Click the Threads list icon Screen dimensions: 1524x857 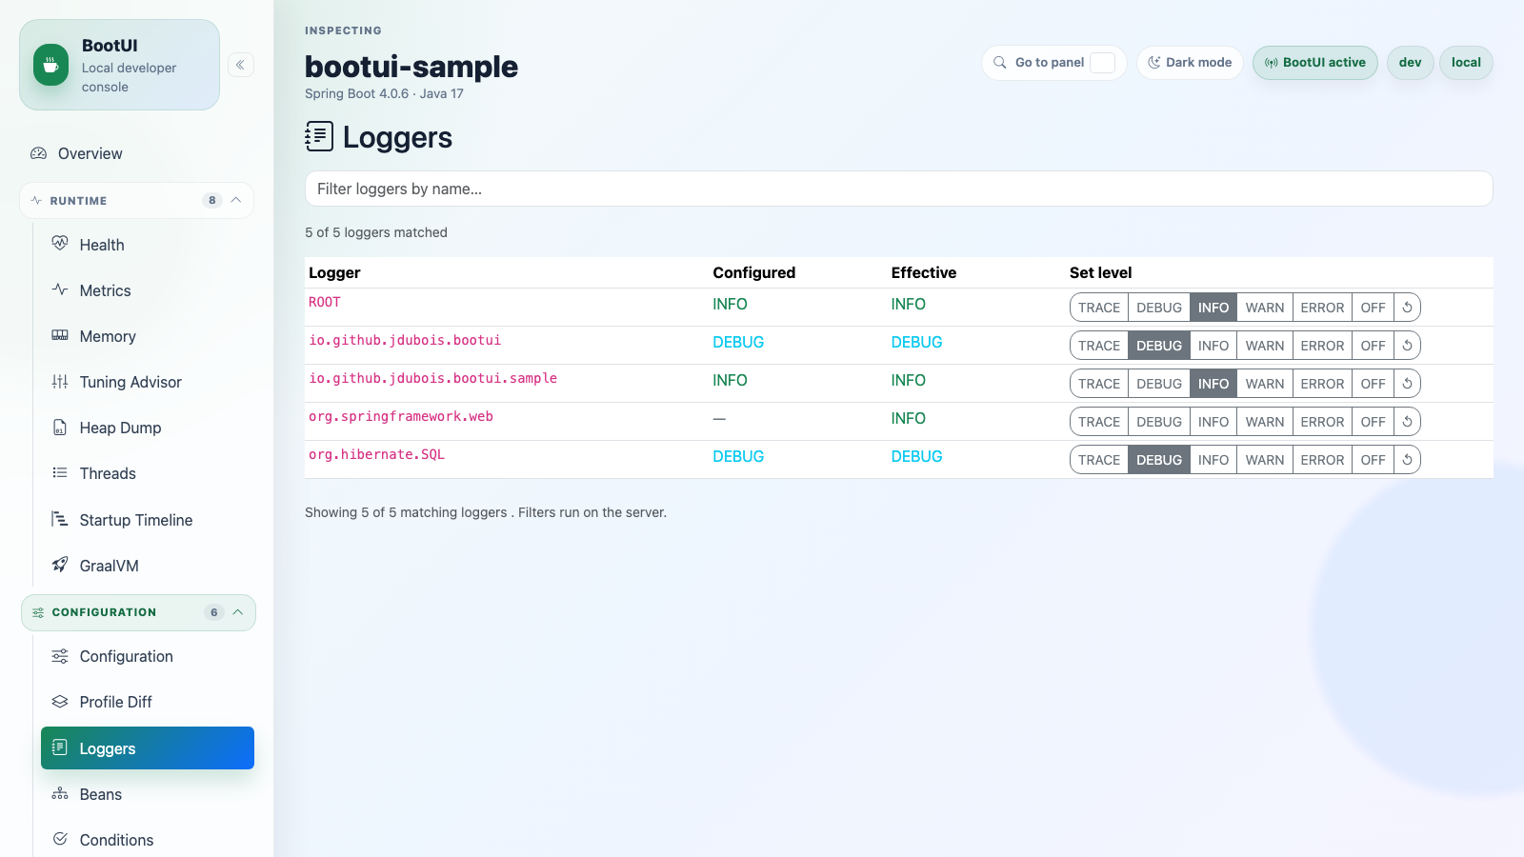[x=60, y=472]
